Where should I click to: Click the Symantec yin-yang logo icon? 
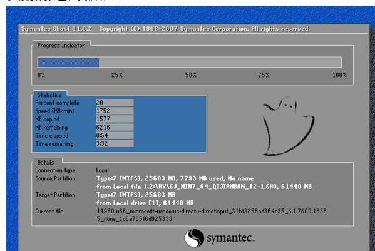194,238
